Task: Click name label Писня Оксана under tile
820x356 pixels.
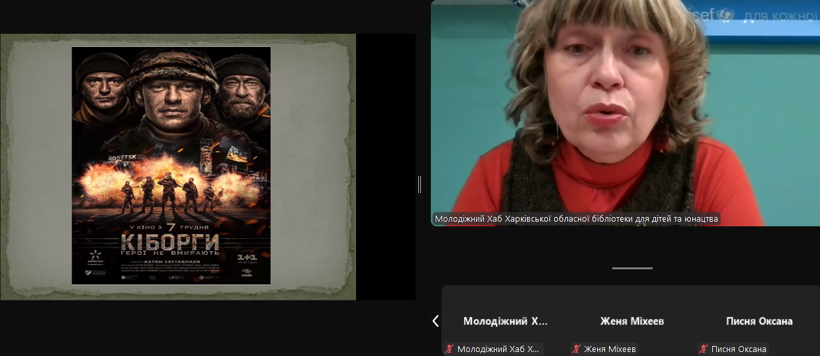Action: point(739,349)
